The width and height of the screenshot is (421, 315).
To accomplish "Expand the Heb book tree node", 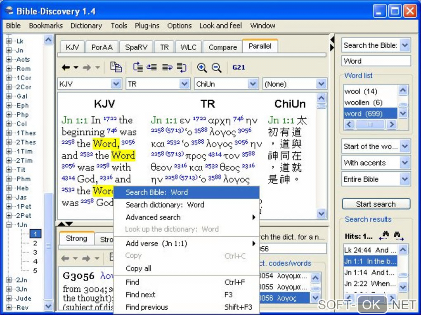I will point(9,188).
